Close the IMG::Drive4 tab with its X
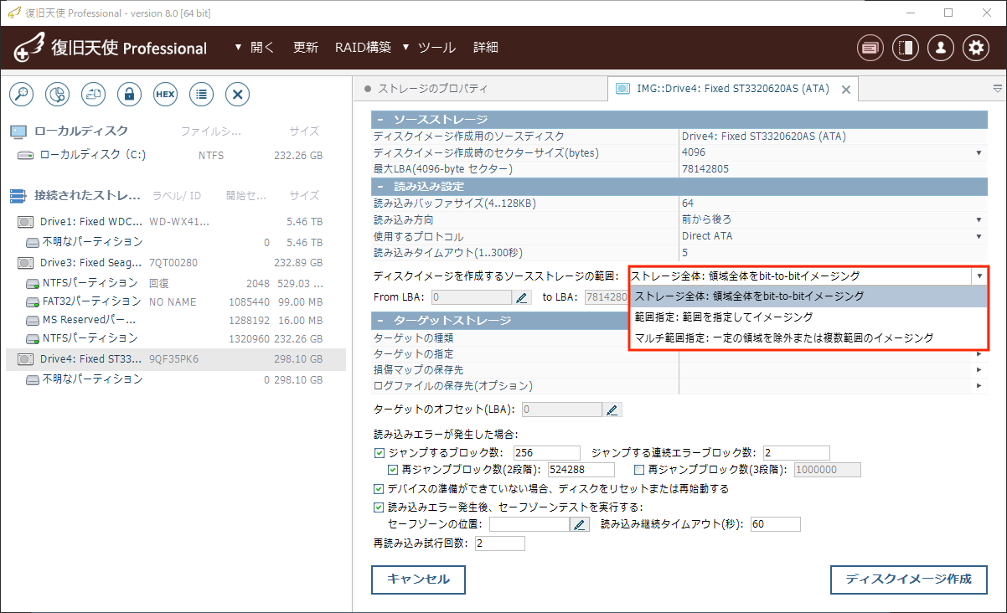Viewport: 1007px width, 613px height. click(846, 89)
